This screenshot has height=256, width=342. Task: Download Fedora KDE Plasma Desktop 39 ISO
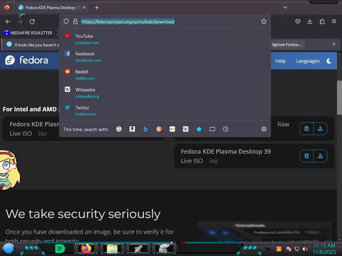point(320,156)
